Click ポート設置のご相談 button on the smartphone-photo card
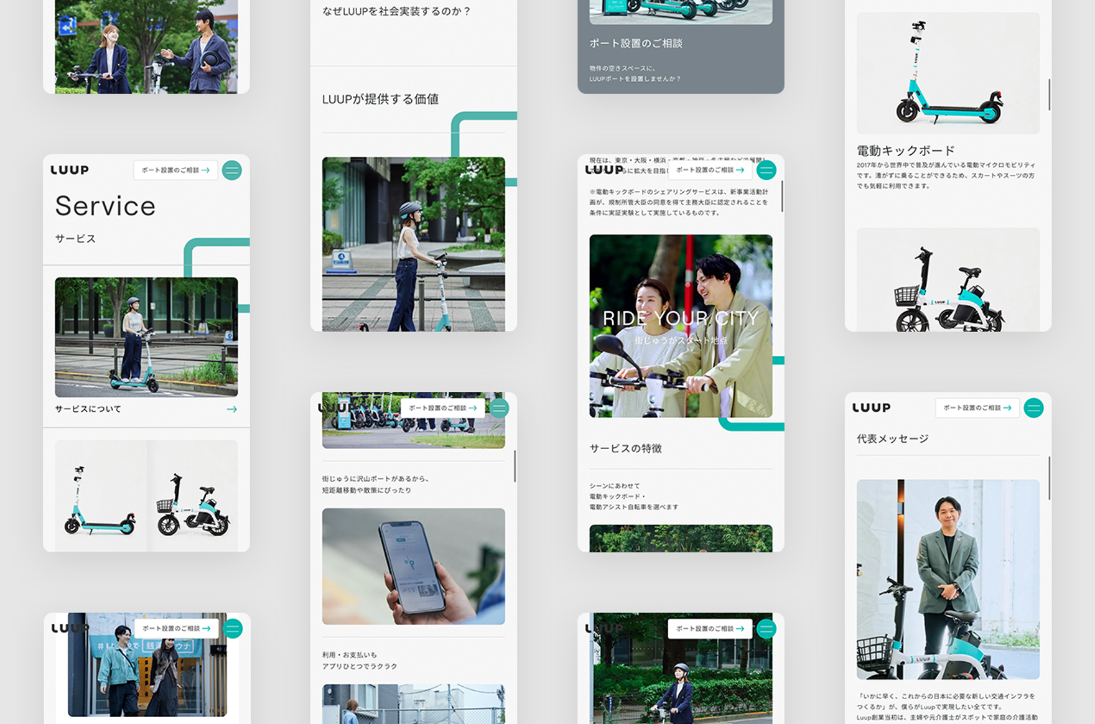 click(x=443, y=408)
